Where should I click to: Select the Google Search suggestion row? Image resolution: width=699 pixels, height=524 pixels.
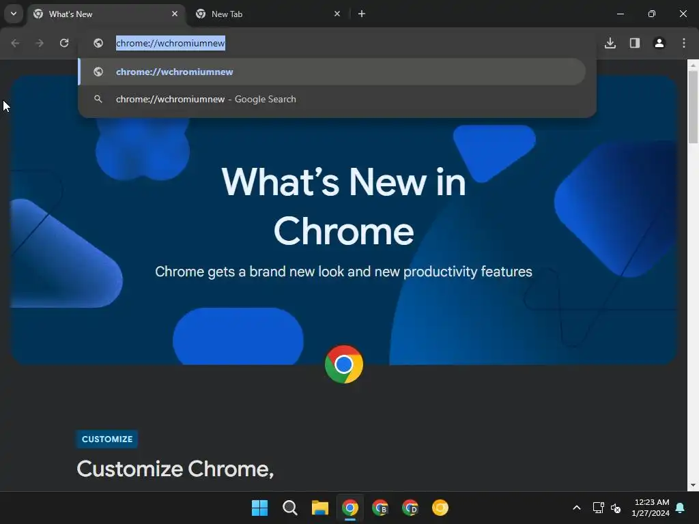332,99
